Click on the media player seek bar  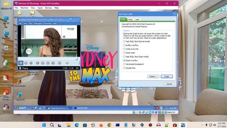click(48, 59)
